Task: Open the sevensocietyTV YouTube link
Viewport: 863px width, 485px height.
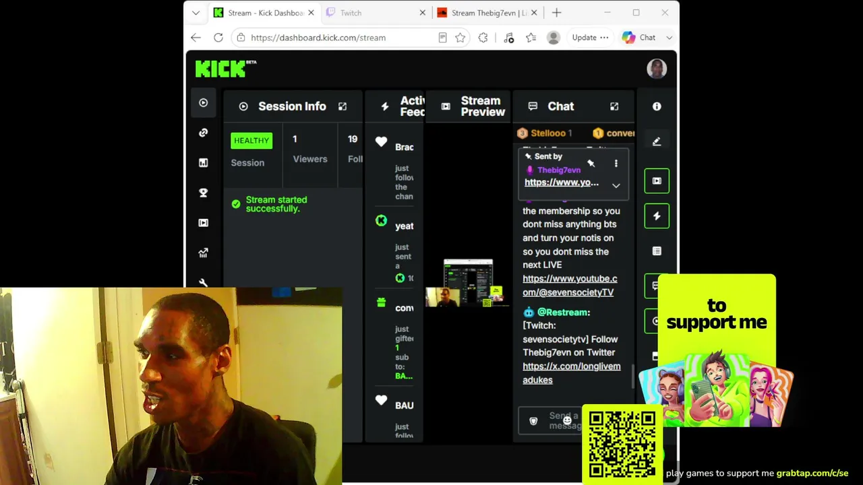Action: pyautogui.click(x=570, y=286)
